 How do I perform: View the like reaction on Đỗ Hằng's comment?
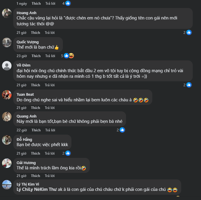pos(68,153)
